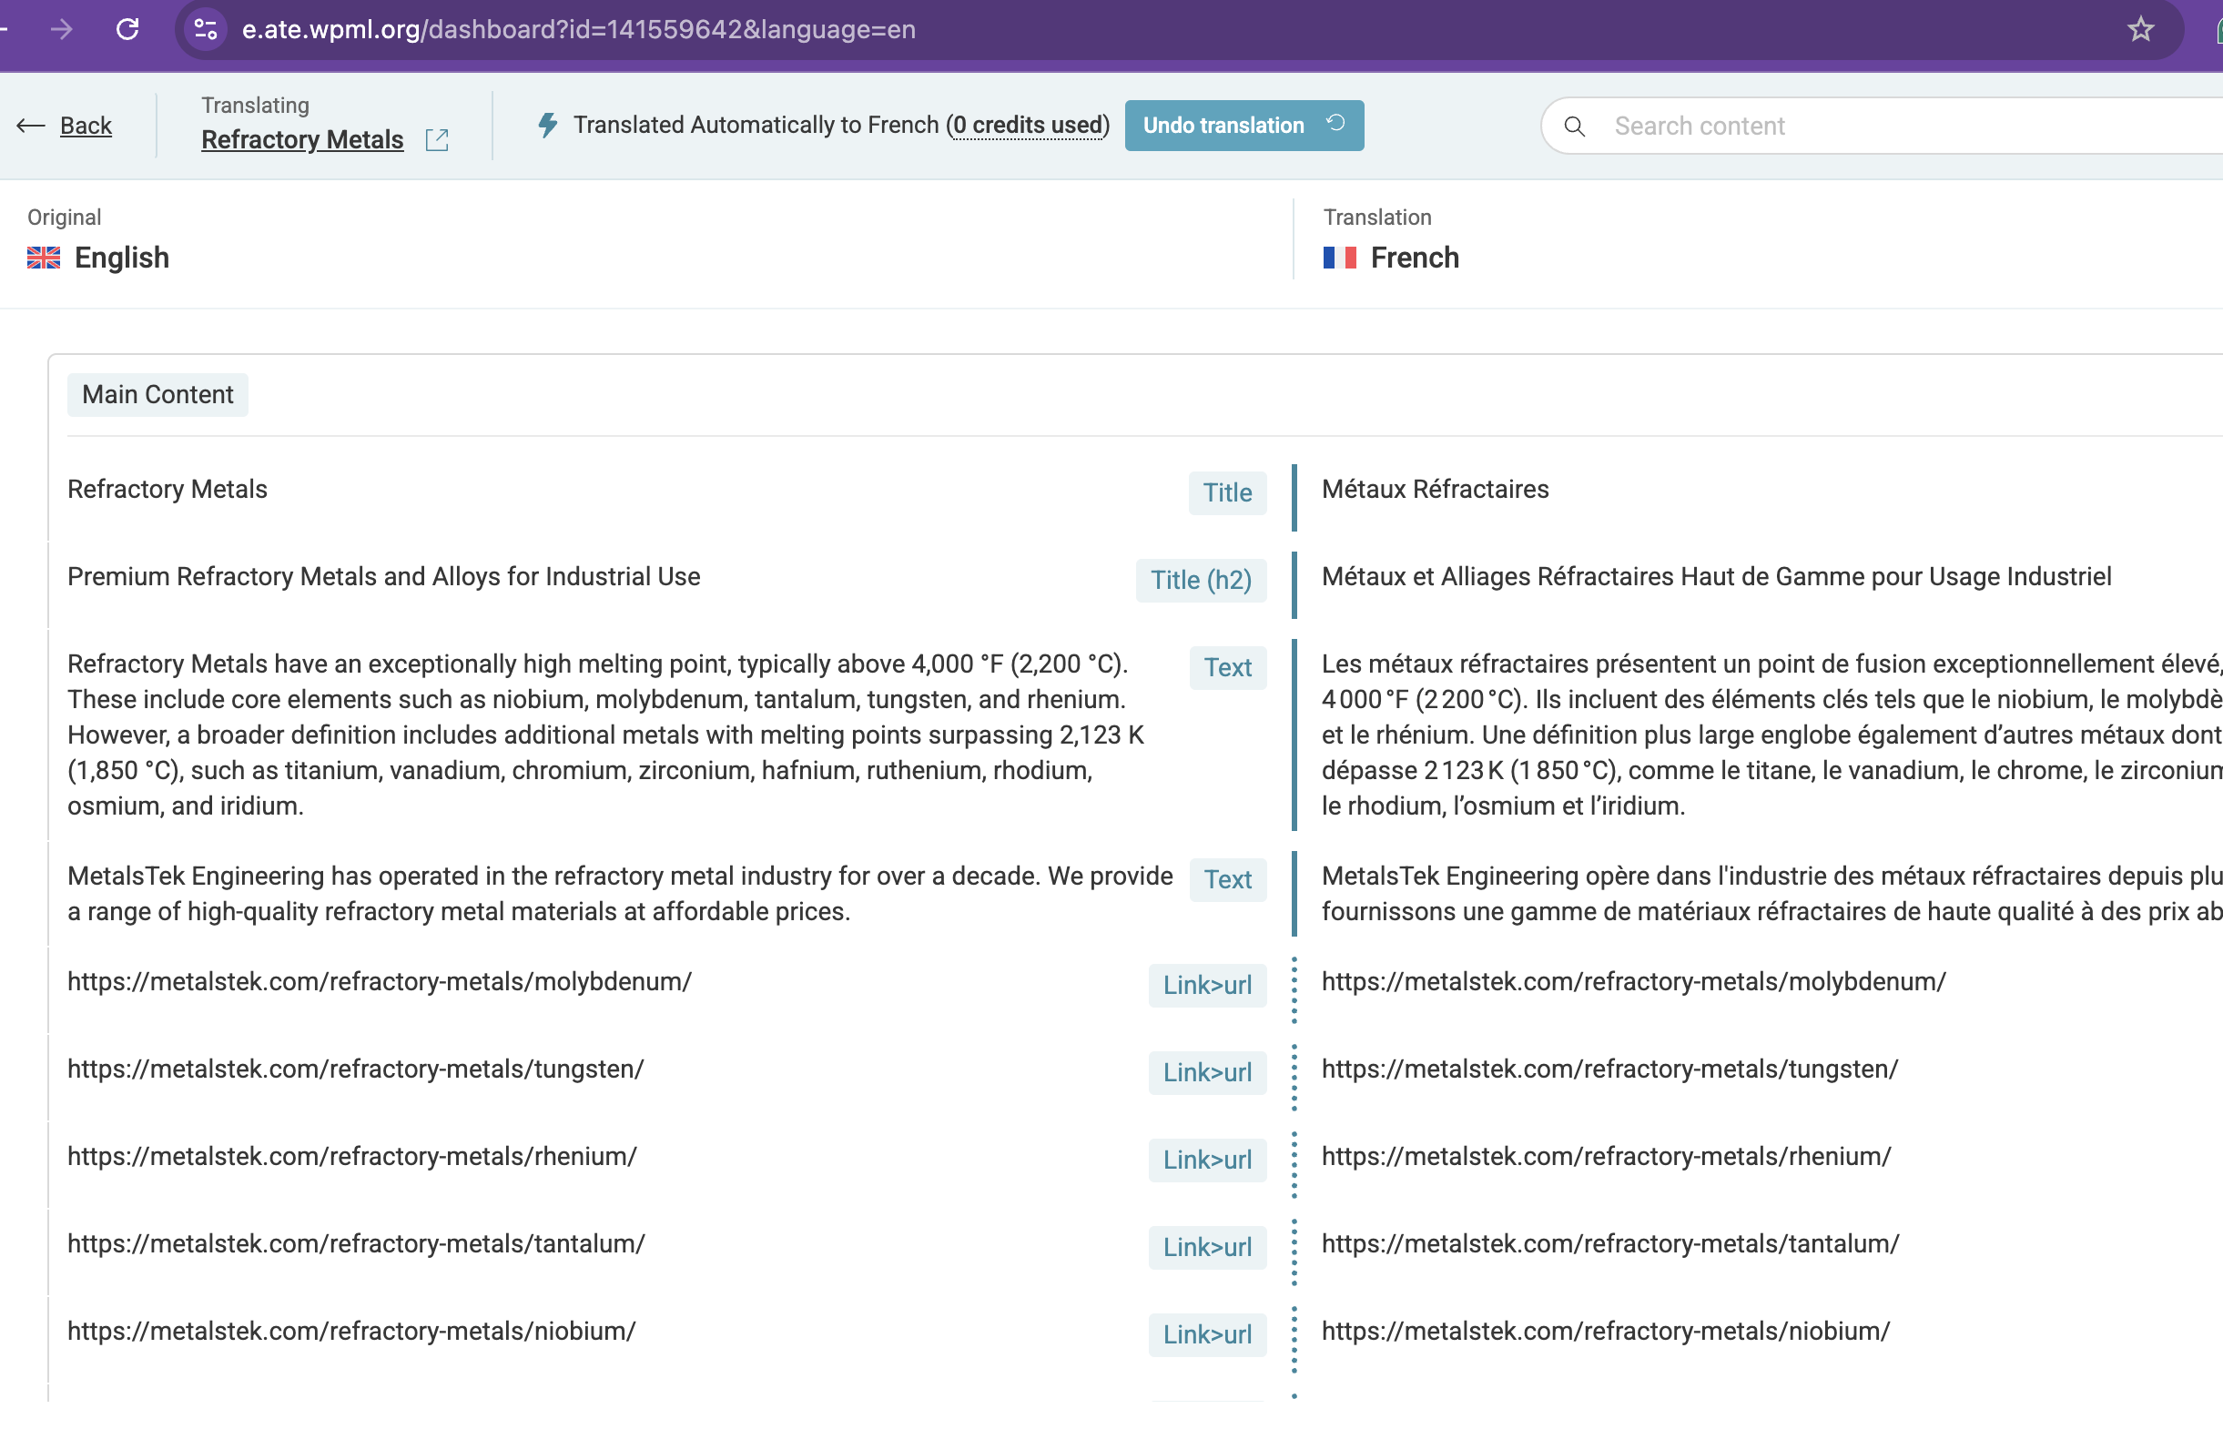Reload the page with the refresh icon

point(128,30)
